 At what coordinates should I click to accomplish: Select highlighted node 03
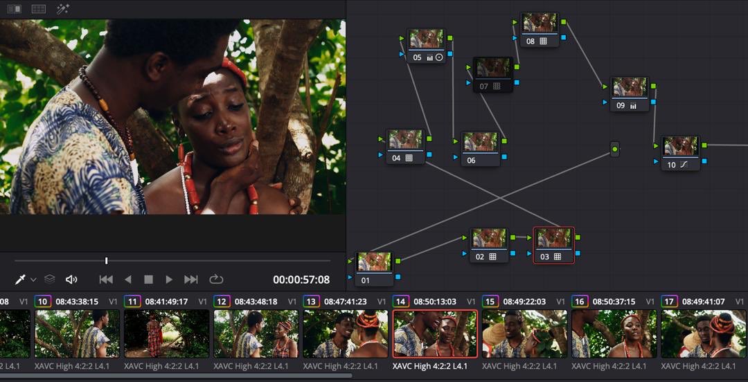pyautogui.click(x=553, y=245)
